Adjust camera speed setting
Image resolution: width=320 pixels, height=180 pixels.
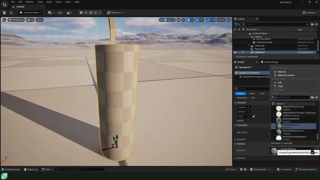pyautogui.click(x=221, y=20)
